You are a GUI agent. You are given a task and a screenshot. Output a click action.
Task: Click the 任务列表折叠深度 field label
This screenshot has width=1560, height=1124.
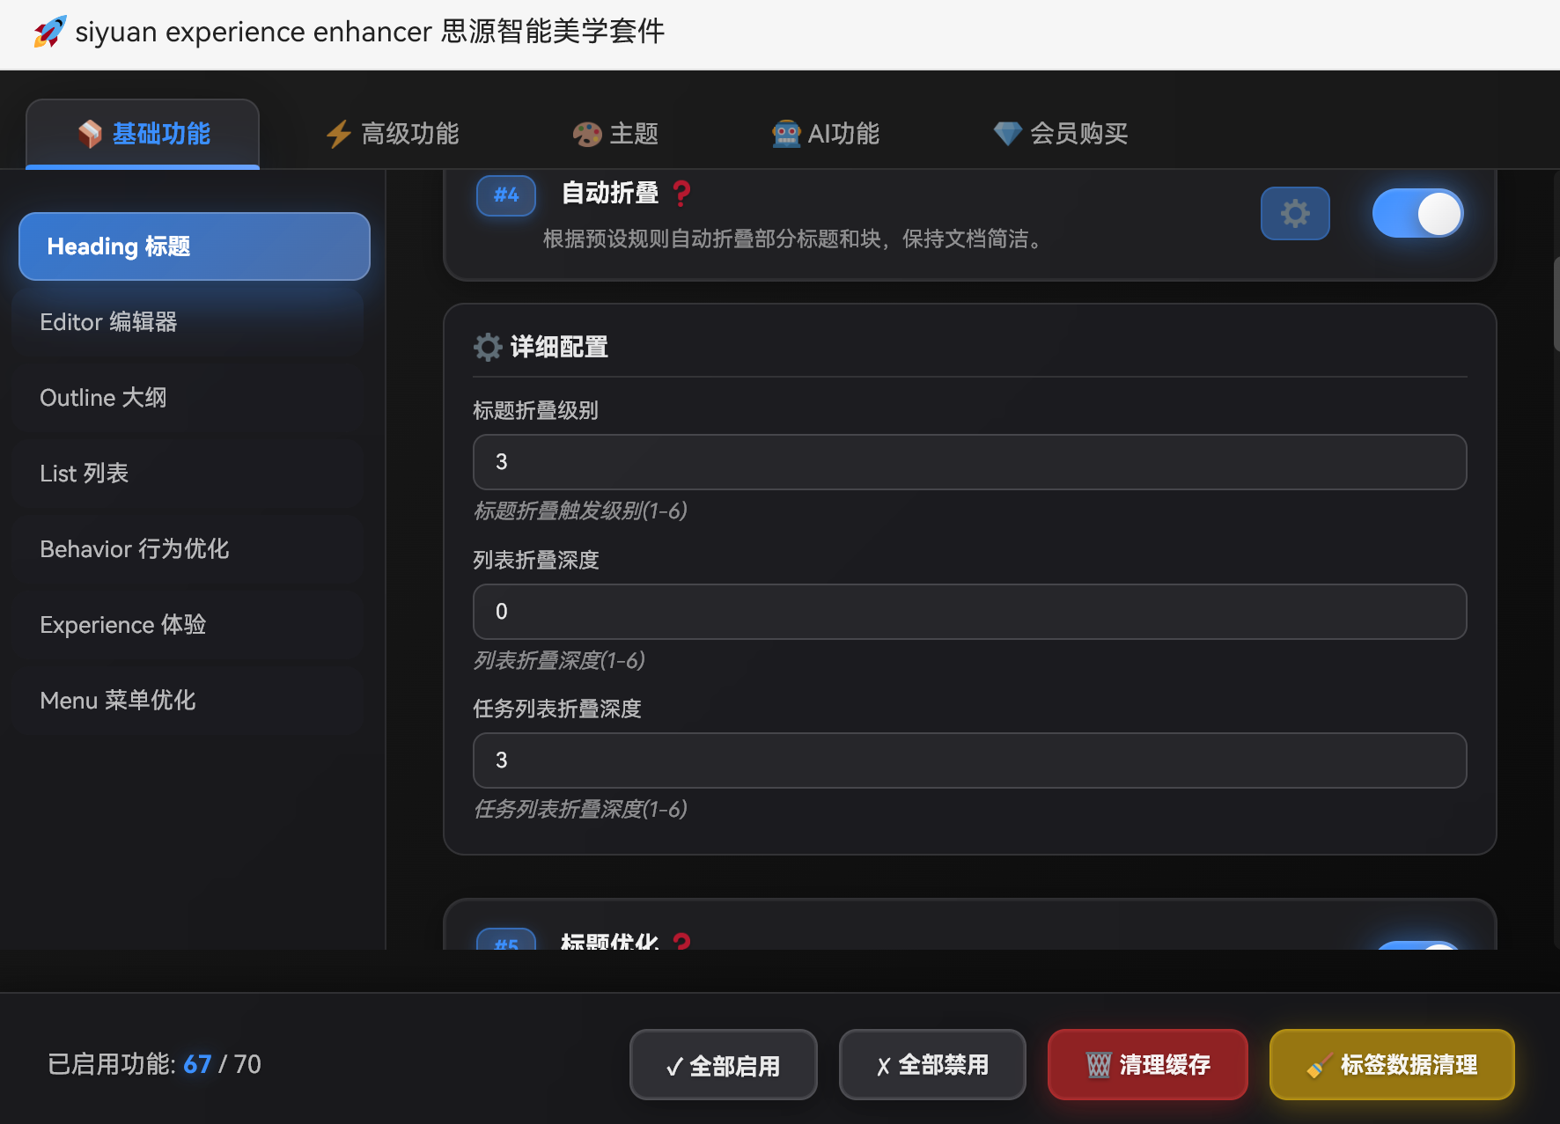click(x=557, y=709)
